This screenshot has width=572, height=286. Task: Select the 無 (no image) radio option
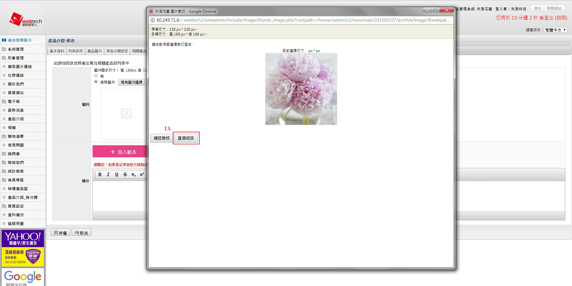coord(96,76)
